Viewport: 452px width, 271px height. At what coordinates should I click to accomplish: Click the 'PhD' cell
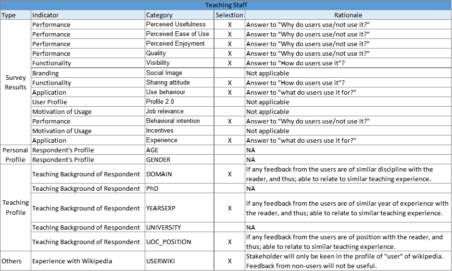coord(179,188)
